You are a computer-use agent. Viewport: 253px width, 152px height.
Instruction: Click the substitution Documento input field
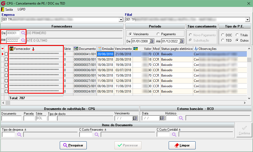tap(11, 118)
